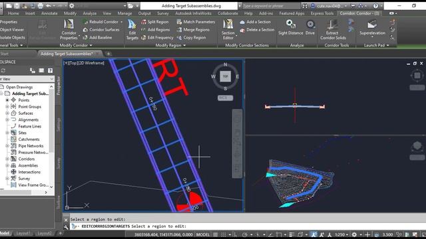Close the command line with X
This screenshot has height=239, width=426.
click(x=66, y=220)
